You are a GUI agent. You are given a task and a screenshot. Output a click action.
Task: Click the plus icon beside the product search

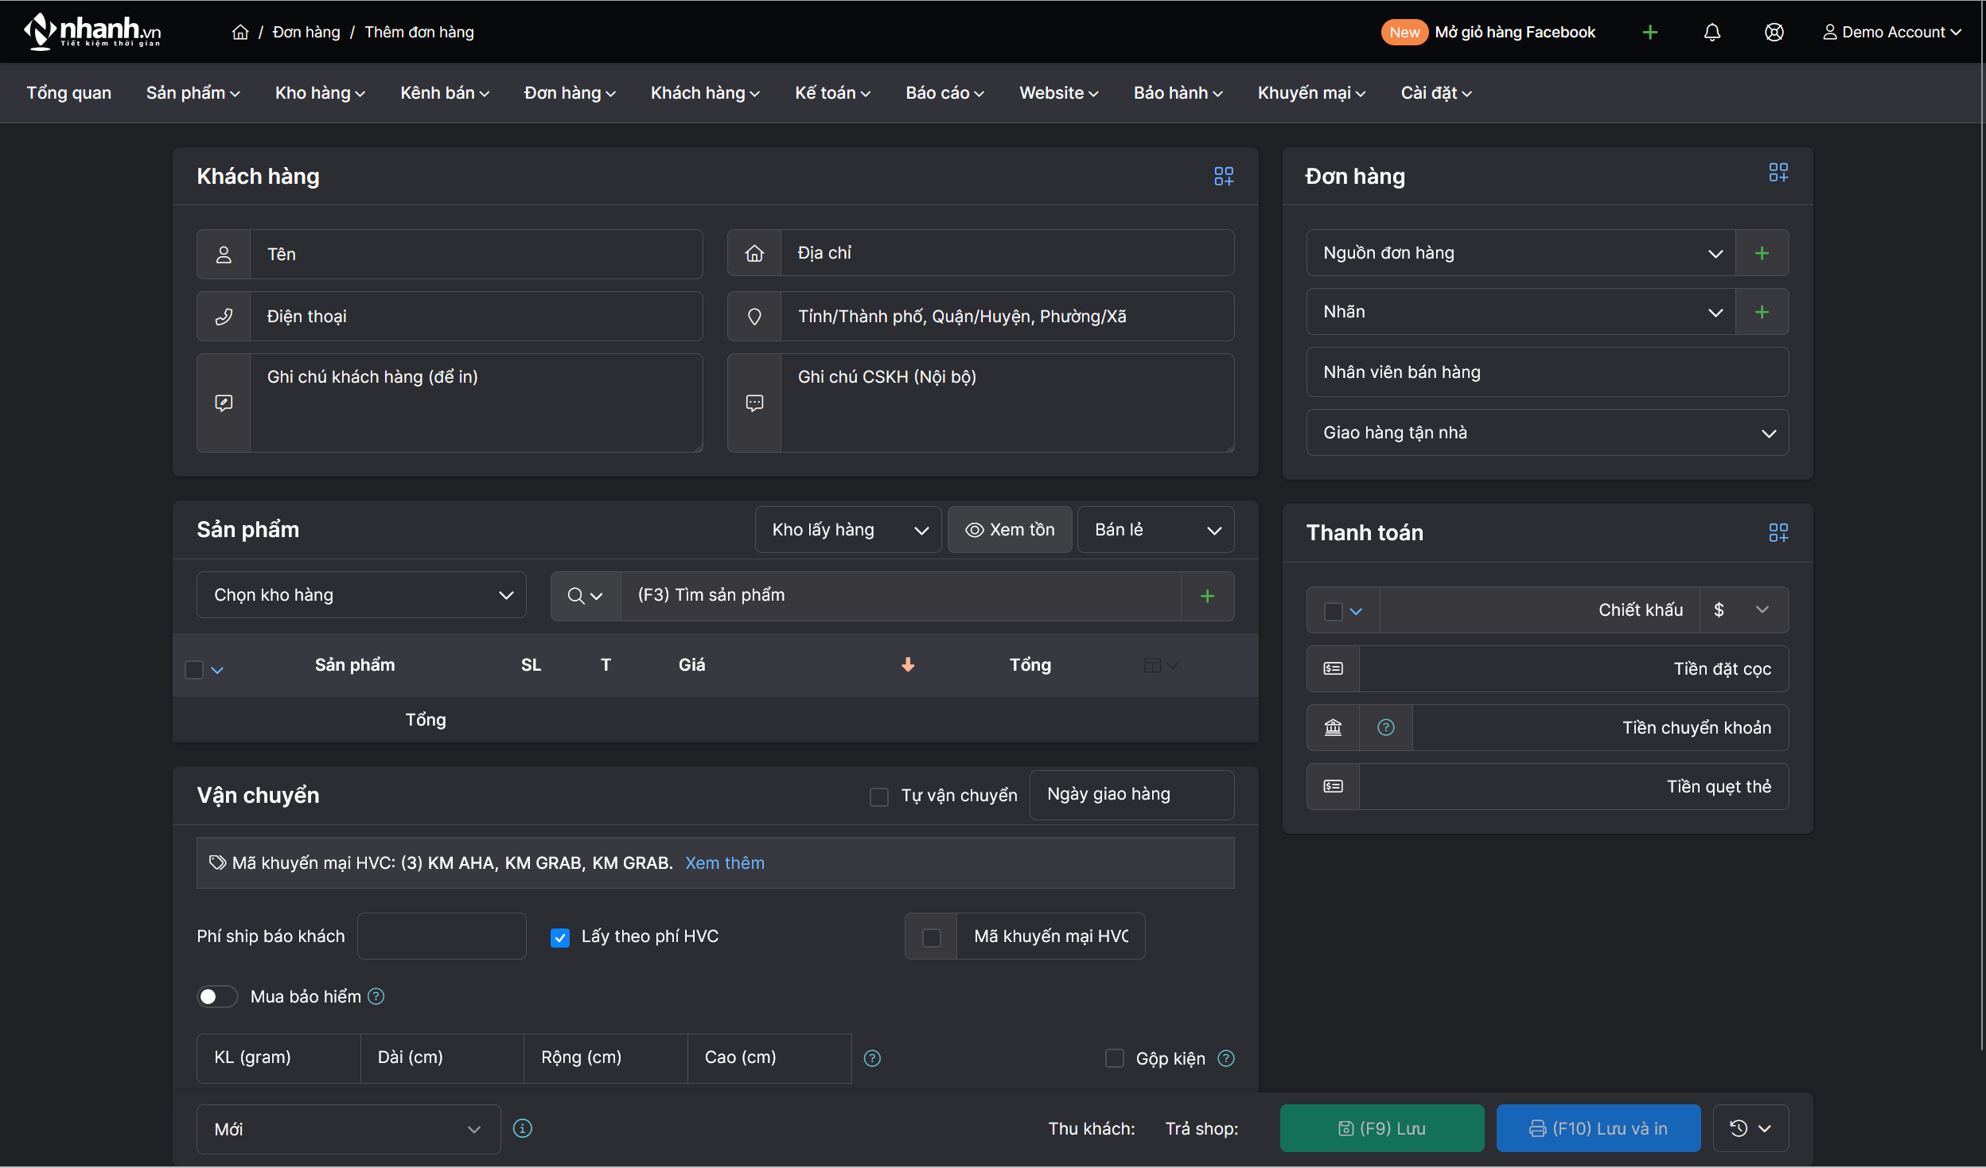point(1207,596)
